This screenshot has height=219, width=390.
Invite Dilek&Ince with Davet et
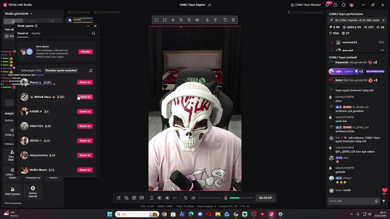click(x=85, y=97)
